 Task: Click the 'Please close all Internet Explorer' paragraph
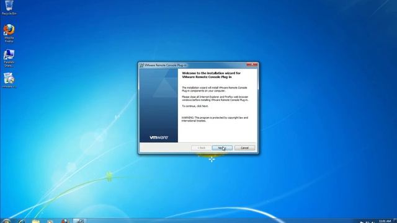pos(215,98)
